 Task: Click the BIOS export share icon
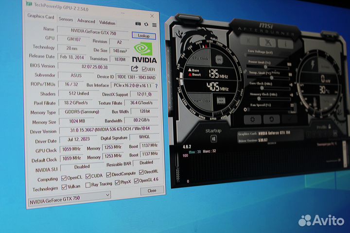[135, 68]
